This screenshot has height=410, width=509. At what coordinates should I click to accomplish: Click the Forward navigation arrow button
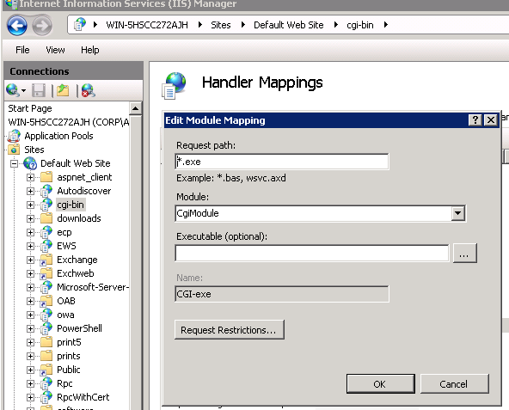click(42, 25)
